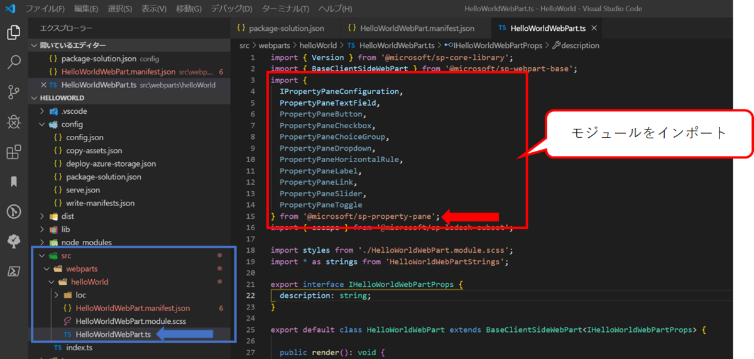754x359 pixels.
Task: Open the Source Control view
Action: pos(13,92)
